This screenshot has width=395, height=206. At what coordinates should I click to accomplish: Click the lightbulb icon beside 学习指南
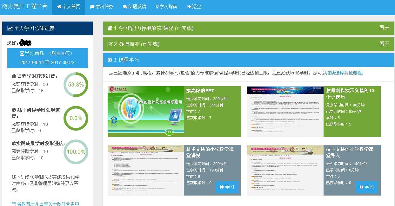(157, 7)
